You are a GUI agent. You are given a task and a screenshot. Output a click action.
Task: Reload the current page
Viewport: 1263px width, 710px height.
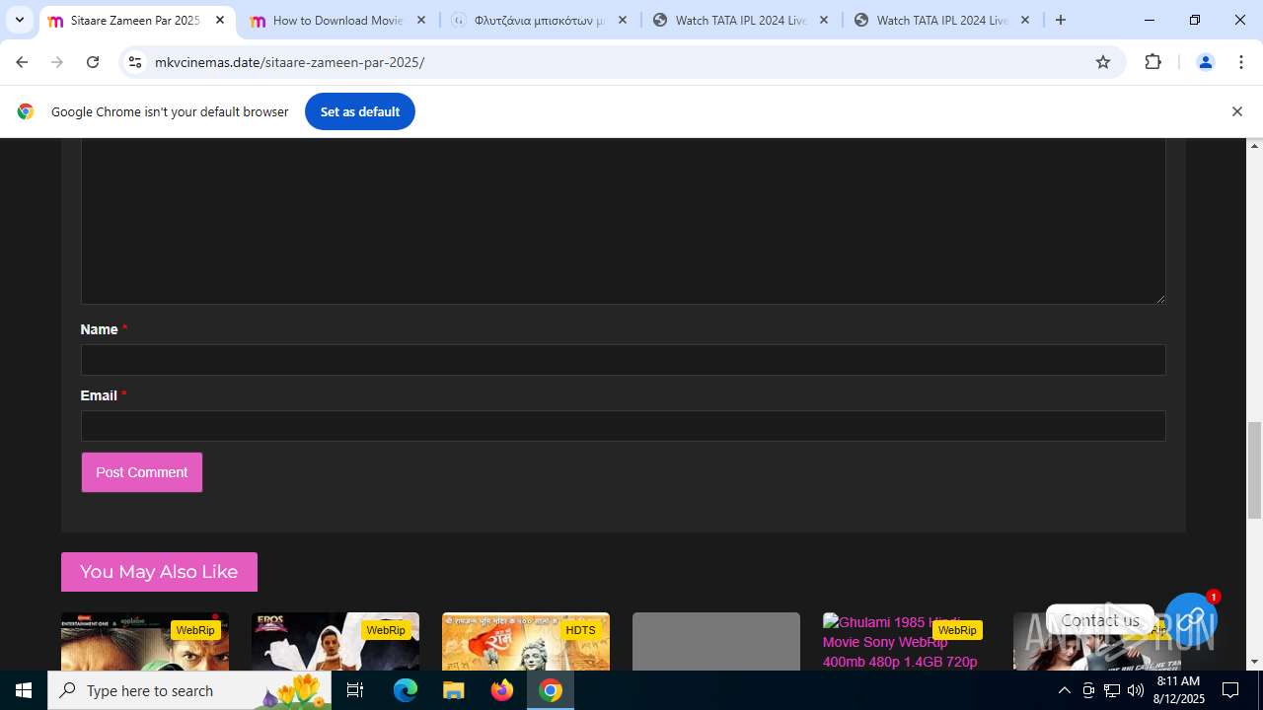coord(93,62)
